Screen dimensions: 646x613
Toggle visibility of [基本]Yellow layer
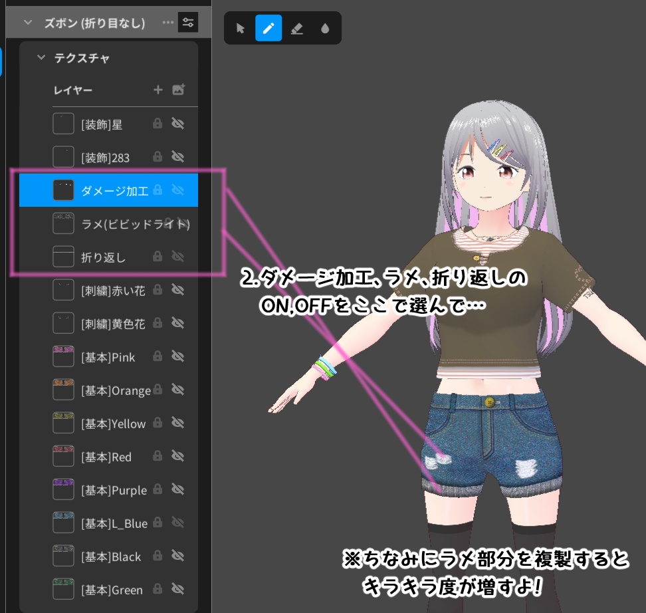click(x=177, y=423)
